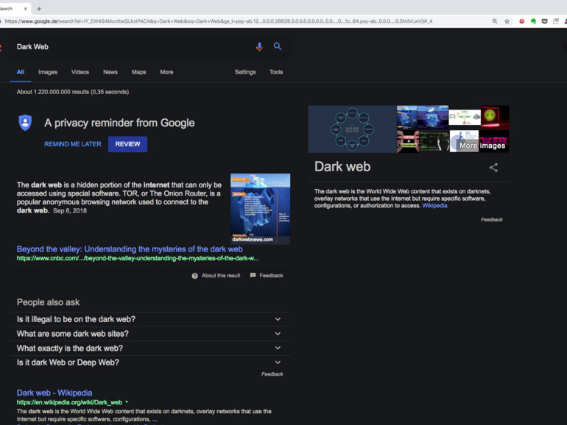Image resolution: width=567 pixels, height=425 pixels.
Task: Open 'Beyond the valley' CNBC article link
Action: point(130,249)
